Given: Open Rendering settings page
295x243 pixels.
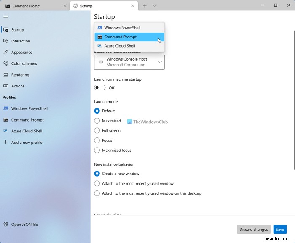Looking at the screenshot, I should (45, 75).
